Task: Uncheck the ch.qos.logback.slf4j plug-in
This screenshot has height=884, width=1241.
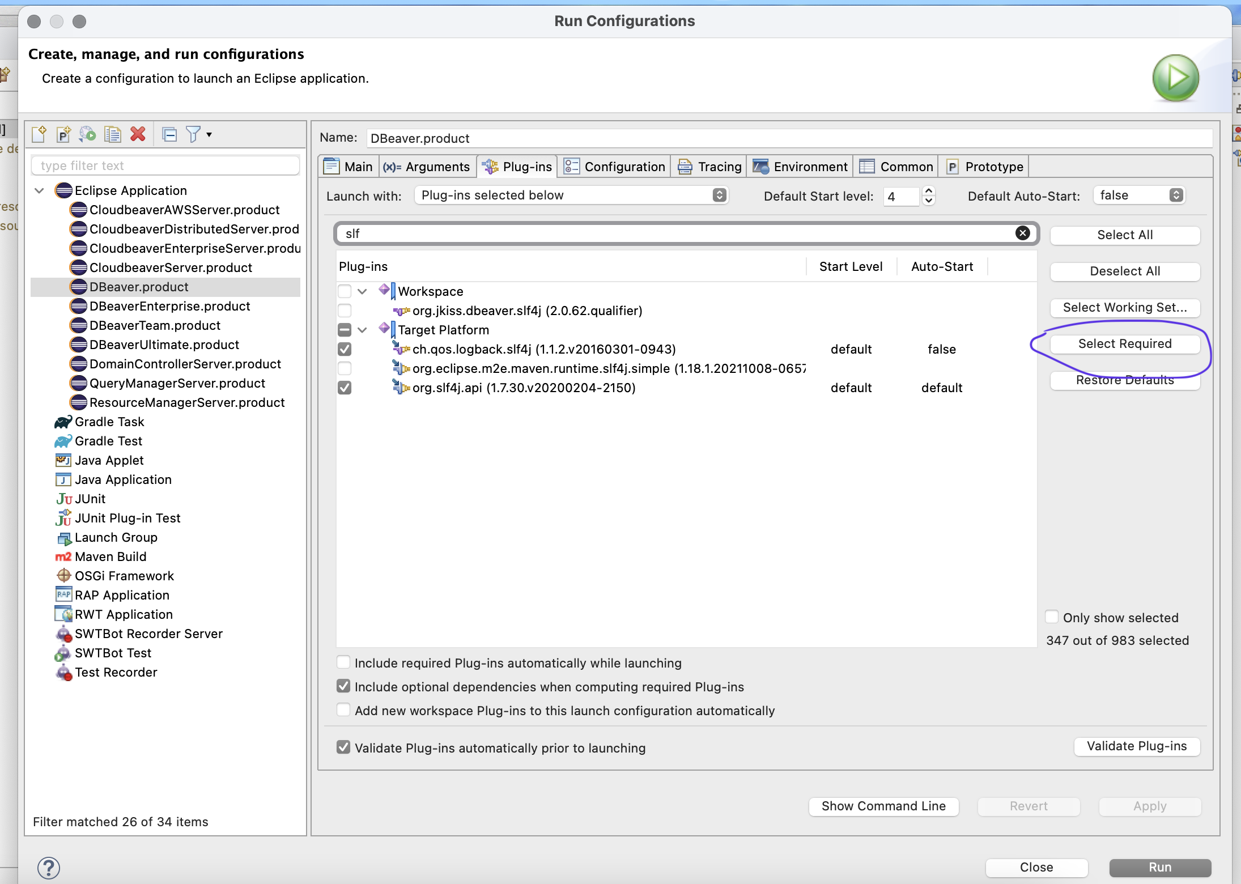Action: [x=345, y=349]
